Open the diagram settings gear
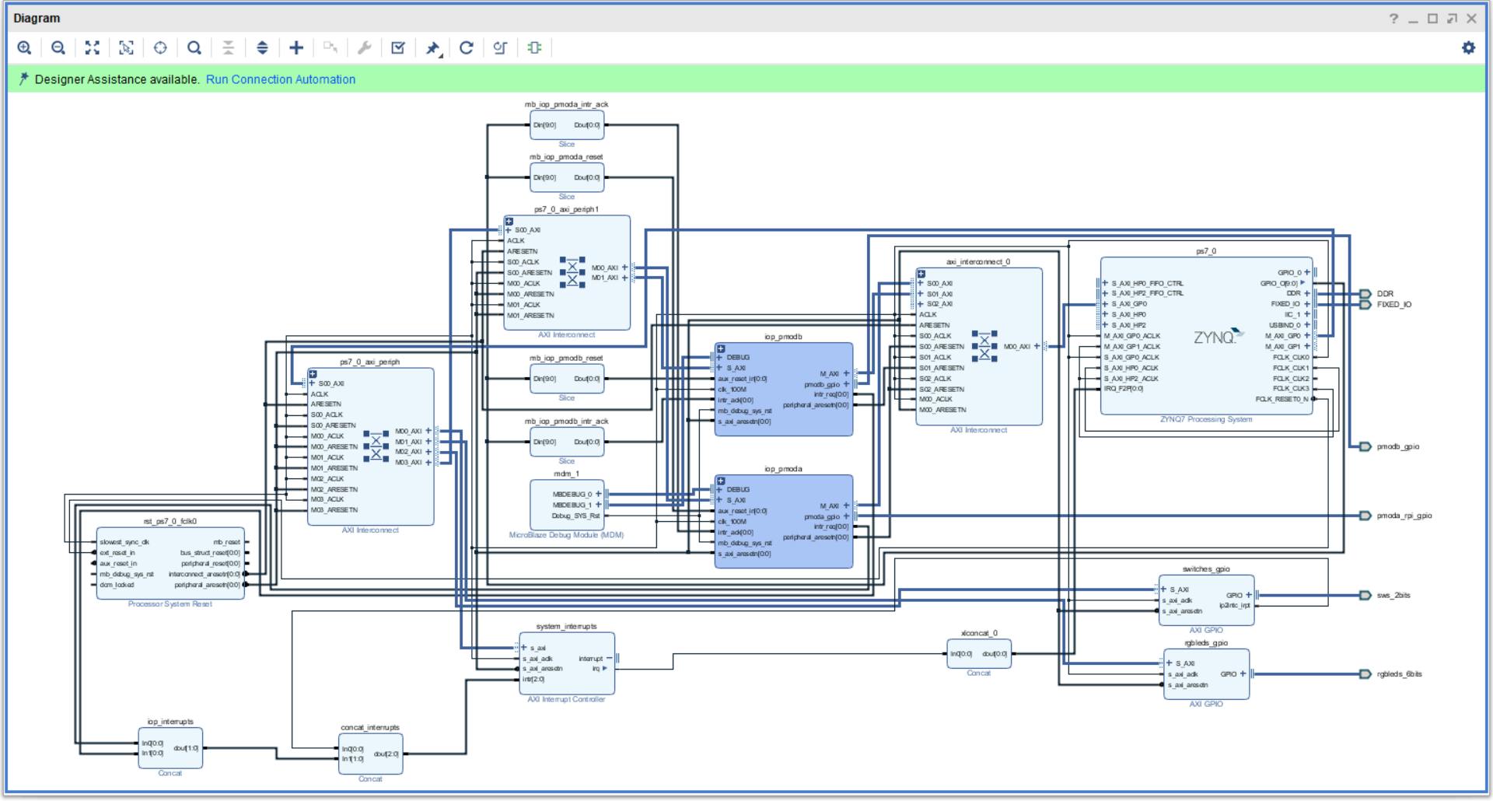The height and width of the screenshot is (801, 1493). [x=1468, y=48]
